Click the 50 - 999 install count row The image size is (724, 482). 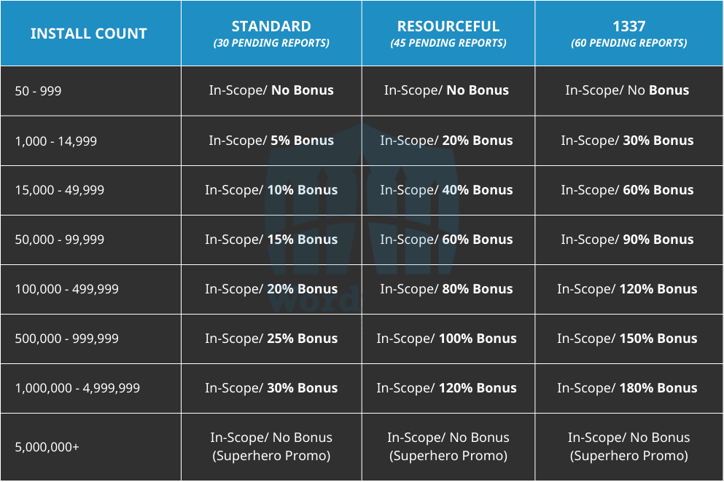click(x=38, y=91)
